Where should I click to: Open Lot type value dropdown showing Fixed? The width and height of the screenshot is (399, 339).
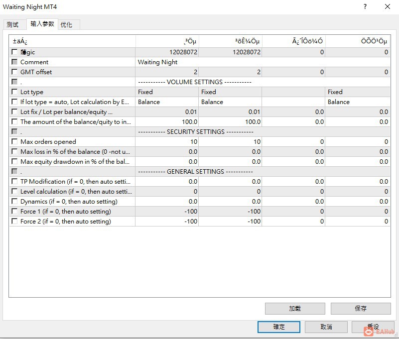pos(167,92)
